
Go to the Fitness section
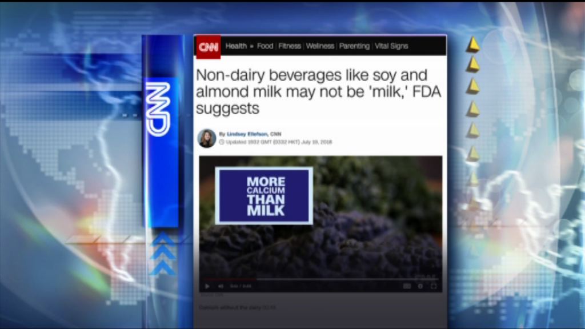pyautogui.click(x=290, y=46)
